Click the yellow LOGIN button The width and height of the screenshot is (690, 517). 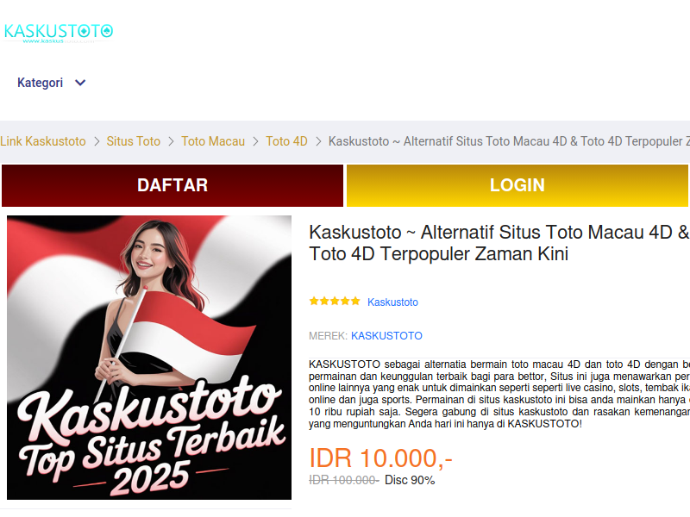pyautogui.click(x=517, y=185)
